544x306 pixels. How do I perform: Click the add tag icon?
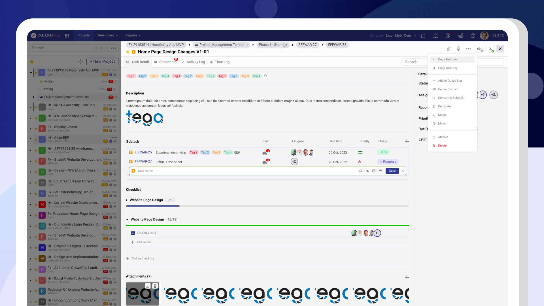tap(265, 76)
